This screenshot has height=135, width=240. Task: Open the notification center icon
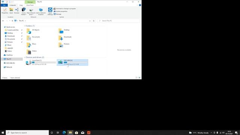(237, 133)
